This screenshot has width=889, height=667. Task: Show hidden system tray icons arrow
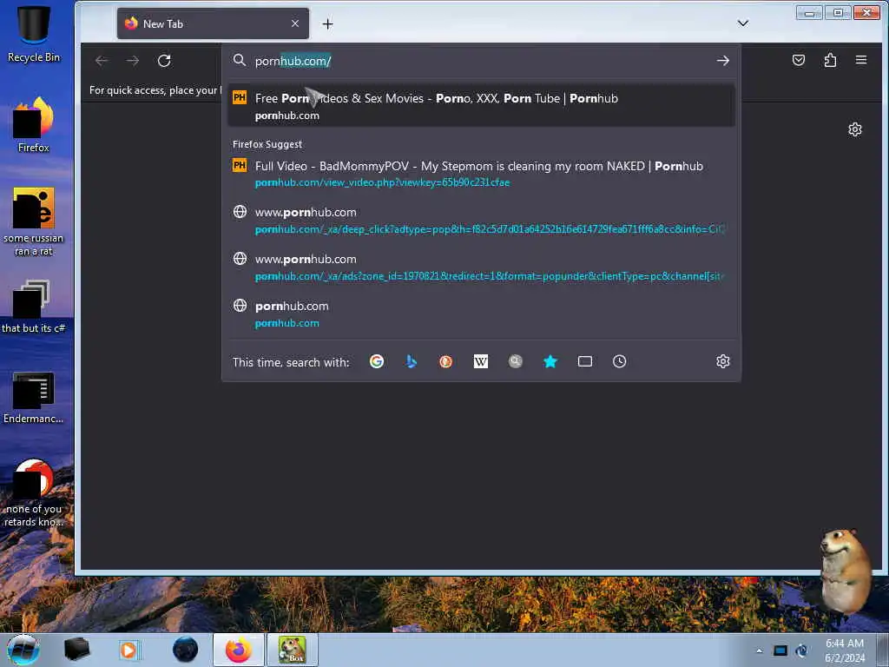tap(760, 650)
